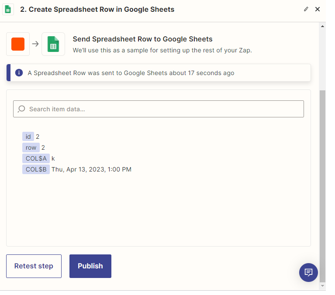Viewport: 335px width, 295px height.
Task: Click the scrollbar down arrow
Action: [323, 286]
